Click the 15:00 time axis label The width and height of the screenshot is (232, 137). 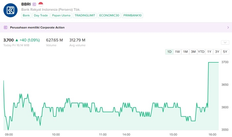coord(173,134)
